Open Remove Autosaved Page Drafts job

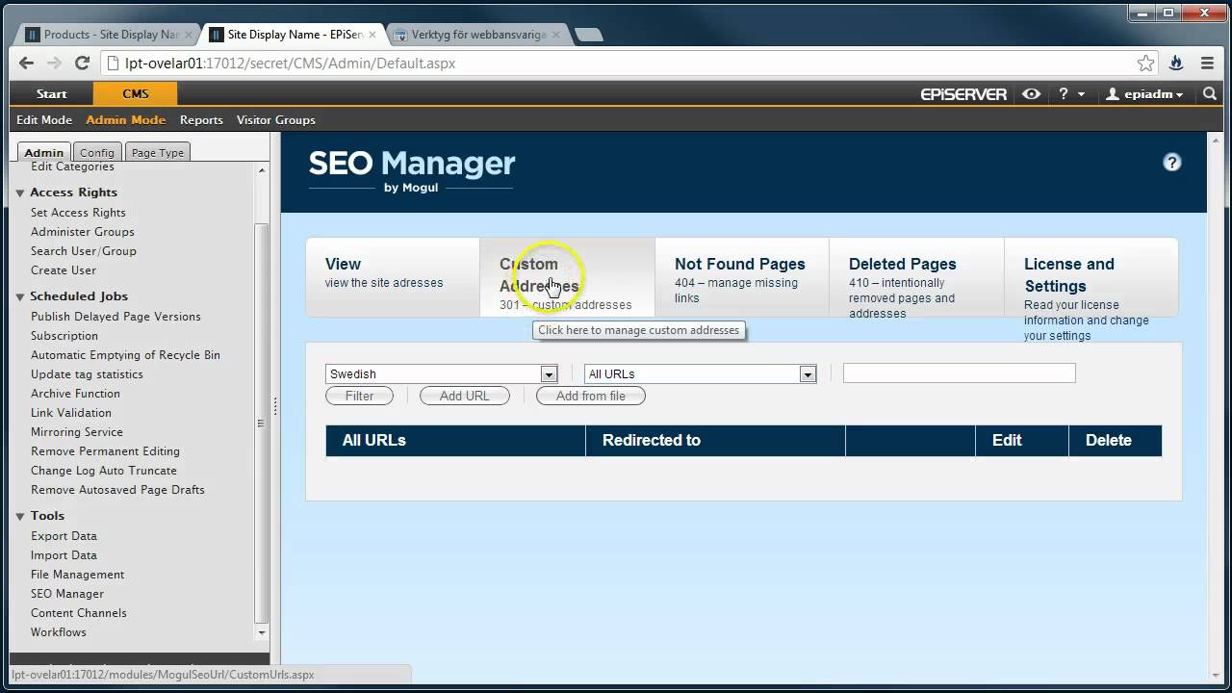117,490
